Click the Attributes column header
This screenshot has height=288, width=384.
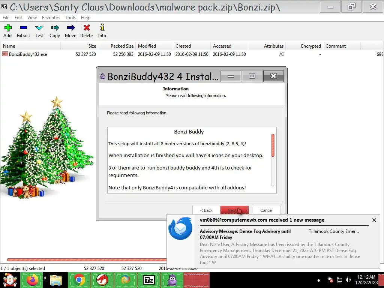pyautogui.click(x=267, y=46)
